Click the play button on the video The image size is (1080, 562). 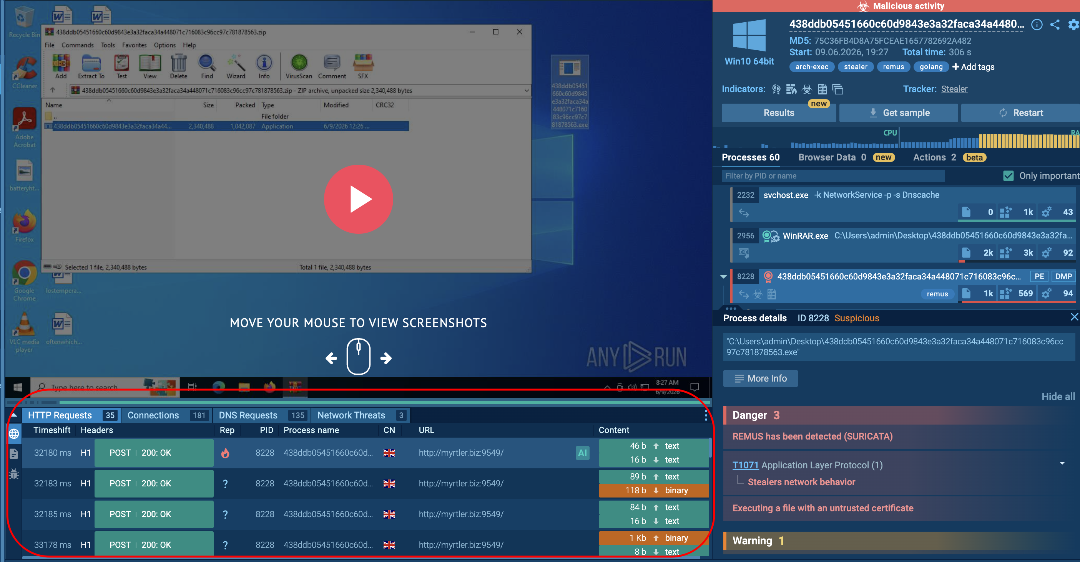(359, 199)
